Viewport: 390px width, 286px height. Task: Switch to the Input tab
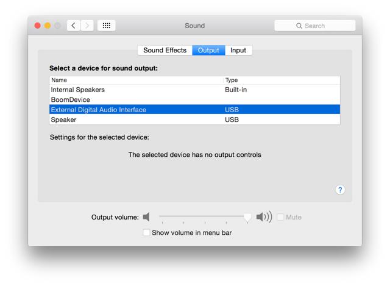coord(238,50)
